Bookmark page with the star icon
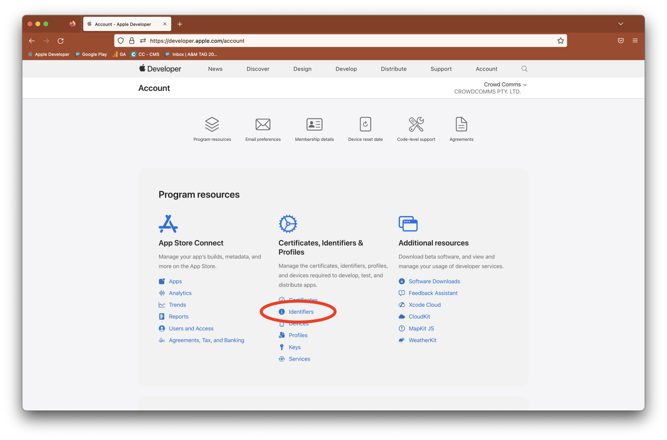This screenshot has height=440, width=667. click(x=560, y=41)
